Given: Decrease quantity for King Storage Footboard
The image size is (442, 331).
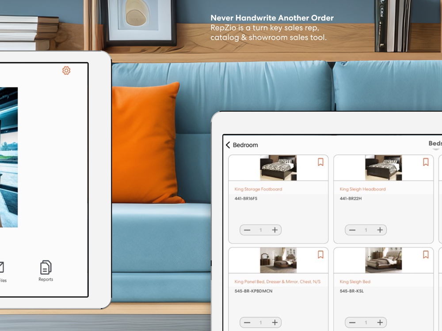Looking at the screenshot, I should 247,230.
